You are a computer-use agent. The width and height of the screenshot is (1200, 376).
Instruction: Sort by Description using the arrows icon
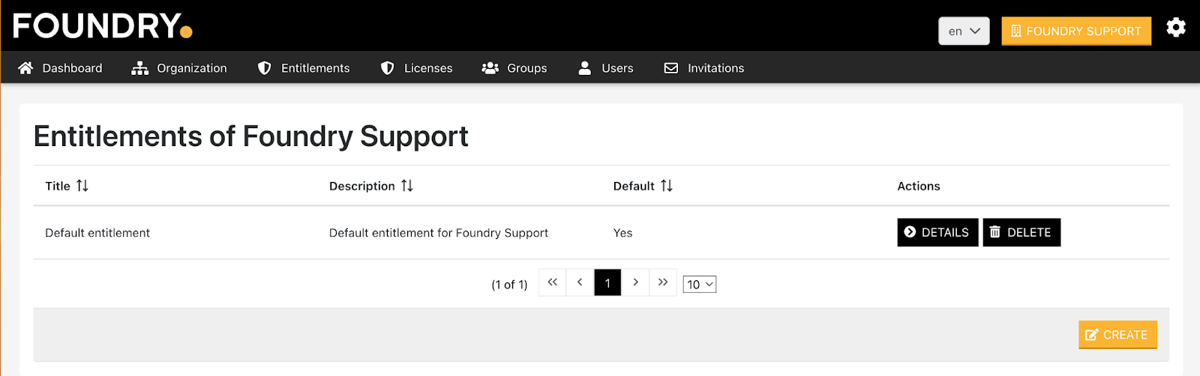point(407,186)
